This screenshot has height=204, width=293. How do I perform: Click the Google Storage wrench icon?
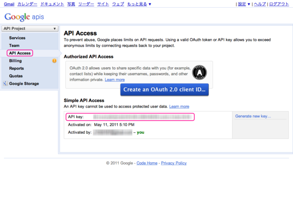pyautogui.click(x=5, y=83)
